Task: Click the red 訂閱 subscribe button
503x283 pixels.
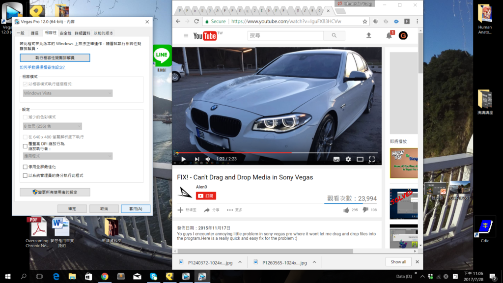Action: tap(206, 196)
